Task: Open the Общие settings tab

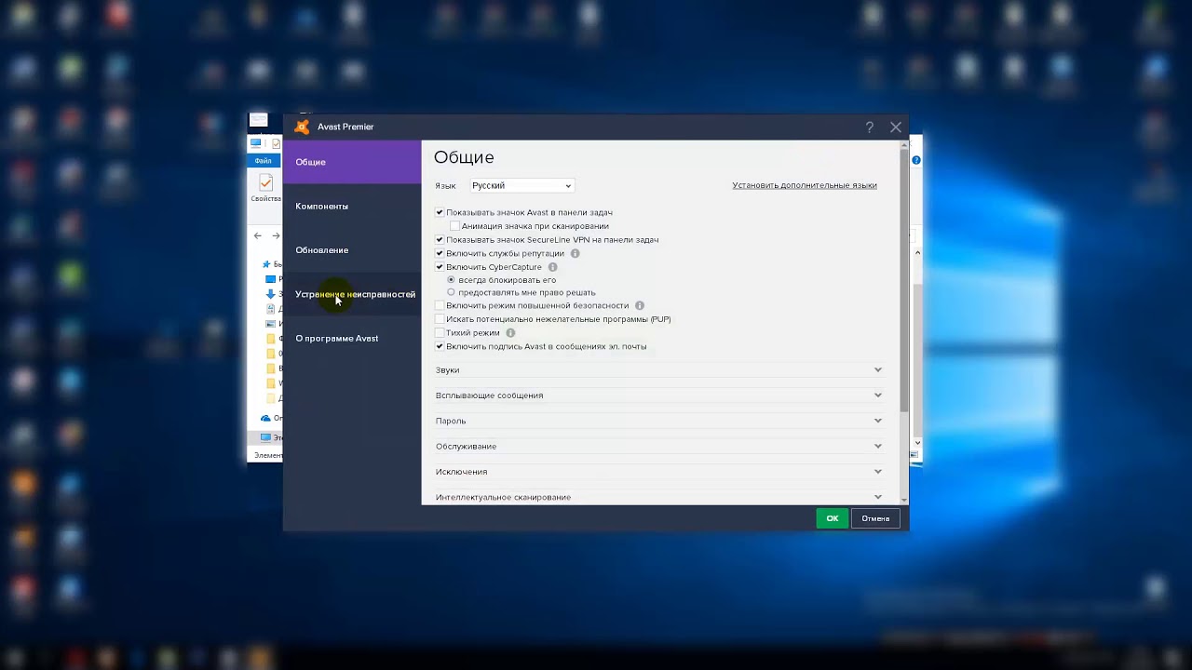Action: pos(352,162)
